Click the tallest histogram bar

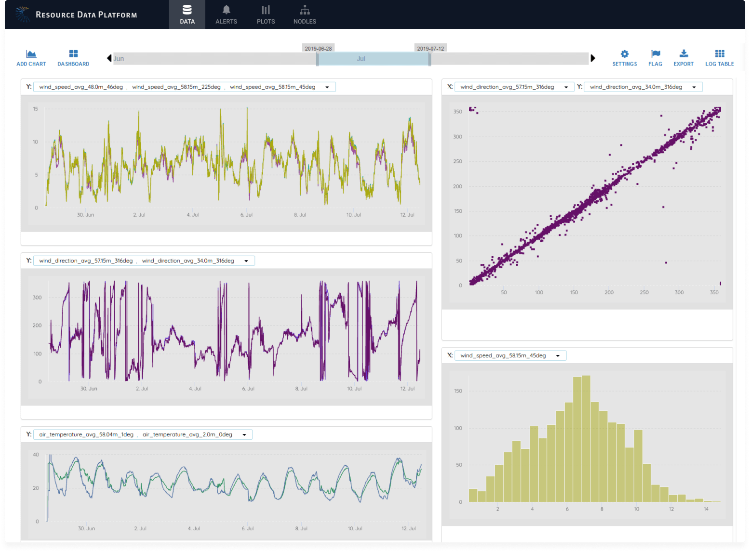point(586,438)
